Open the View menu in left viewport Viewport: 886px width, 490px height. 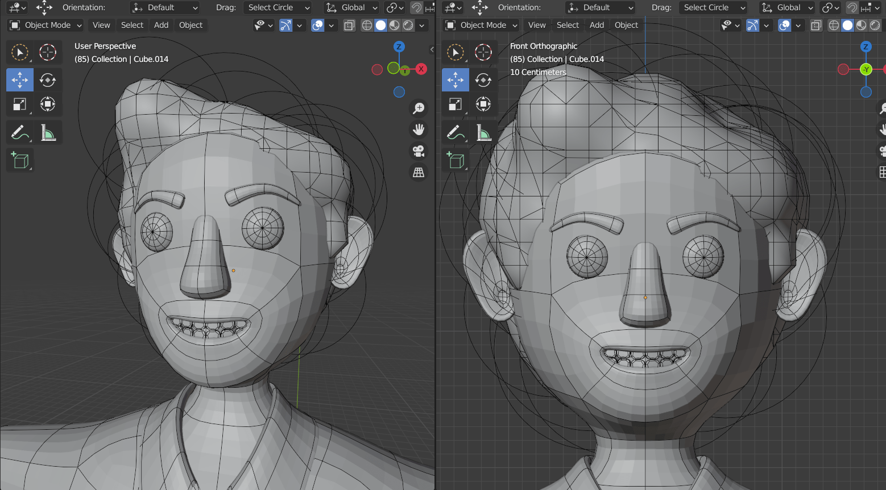pos(101,25)
